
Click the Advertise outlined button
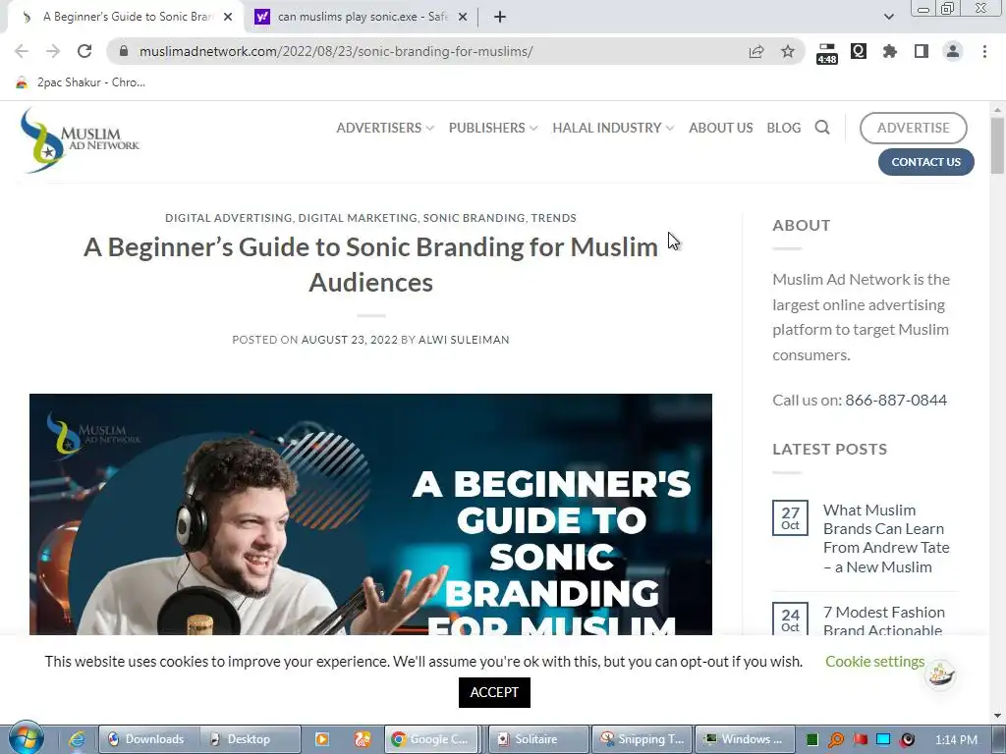tap(913, 128)
